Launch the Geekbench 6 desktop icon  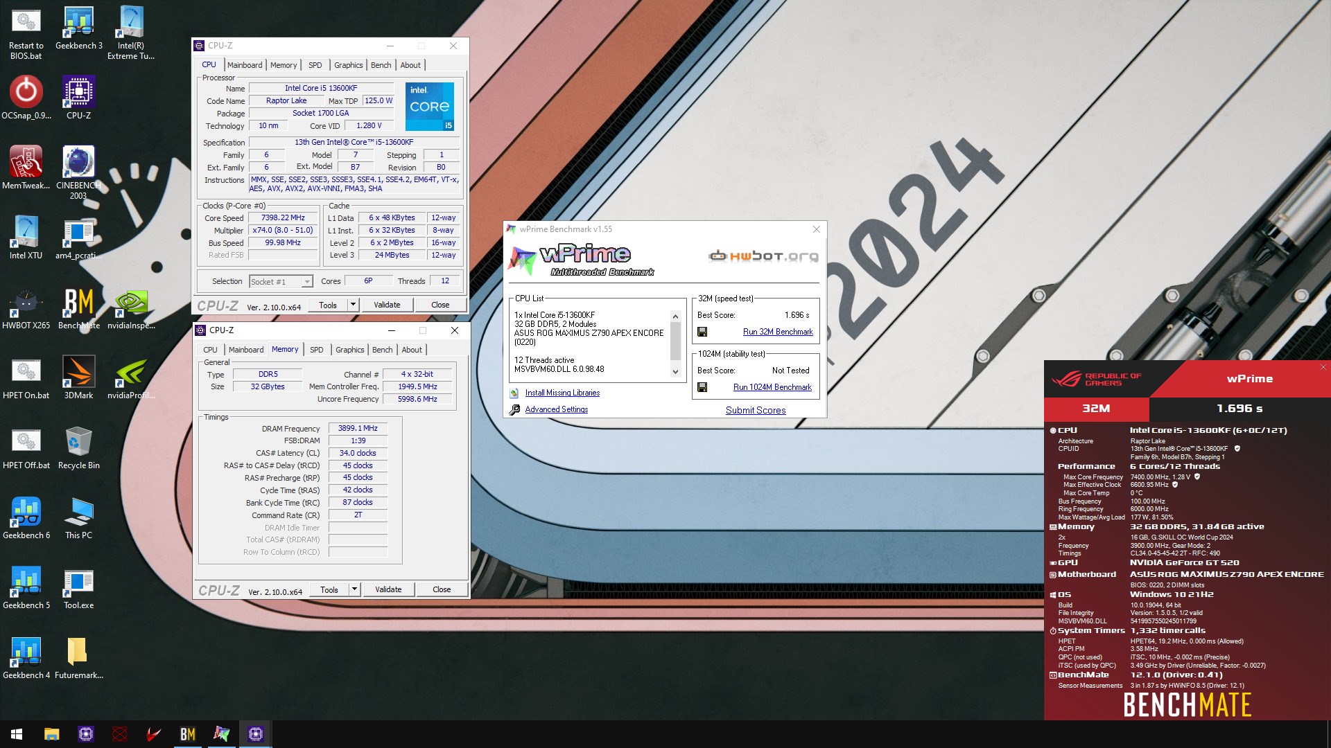(26, 517)
